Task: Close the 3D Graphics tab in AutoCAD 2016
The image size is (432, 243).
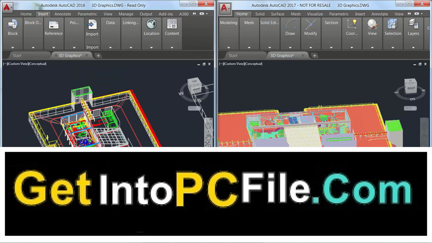Action: [x=87, y=55]
